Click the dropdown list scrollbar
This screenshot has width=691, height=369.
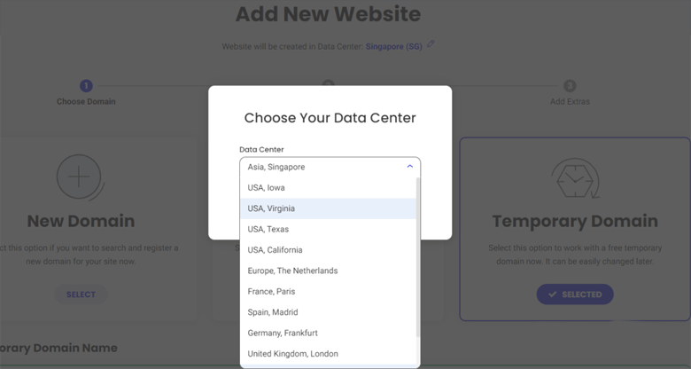point(418,257)
